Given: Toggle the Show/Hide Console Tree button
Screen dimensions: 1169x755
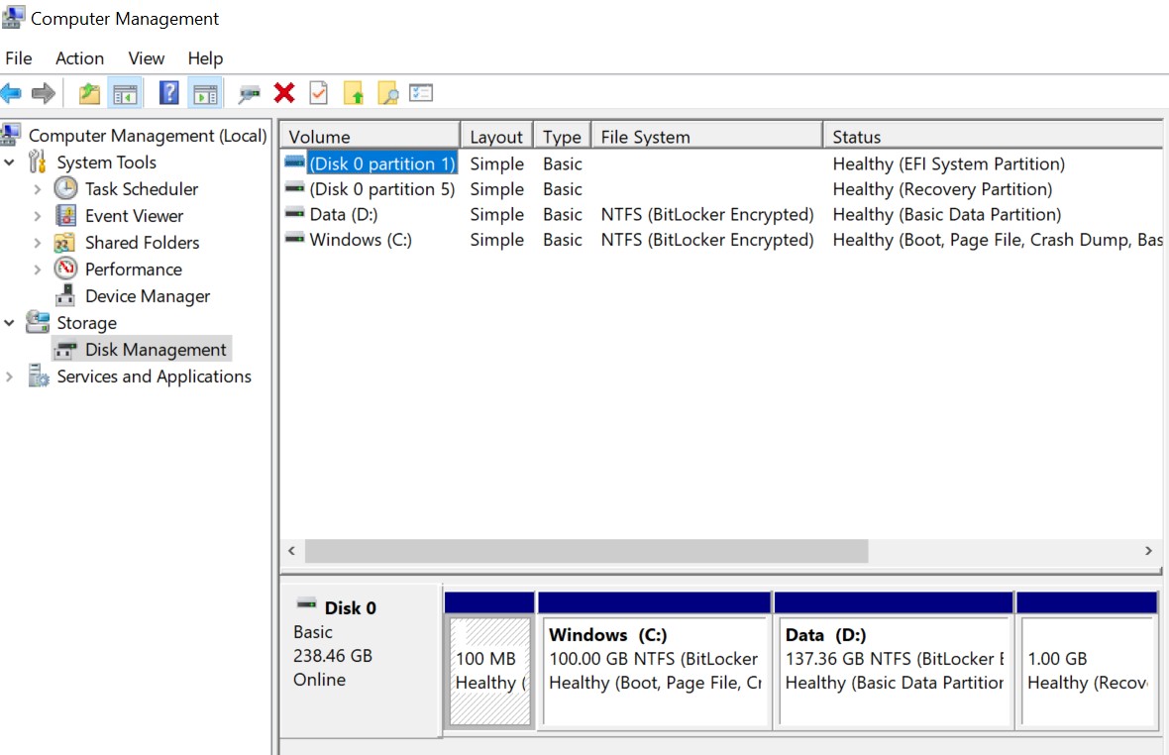Looking at the screenshot, I should pyautogui.click(x=125, y=92).
